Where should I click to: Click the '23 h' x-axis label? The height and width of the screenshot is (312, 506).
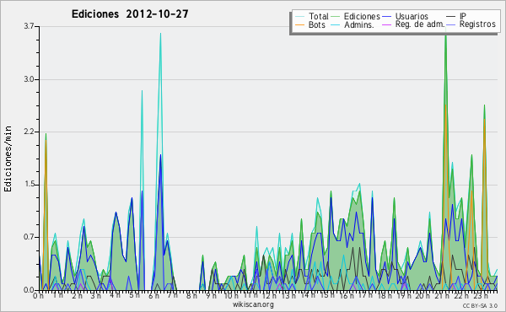coord(481,296)
